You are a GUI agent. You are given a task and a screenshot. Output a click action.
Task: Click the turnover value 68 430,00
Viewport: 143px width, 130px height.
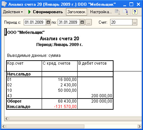pyautogui.click(x=67, y=101)
